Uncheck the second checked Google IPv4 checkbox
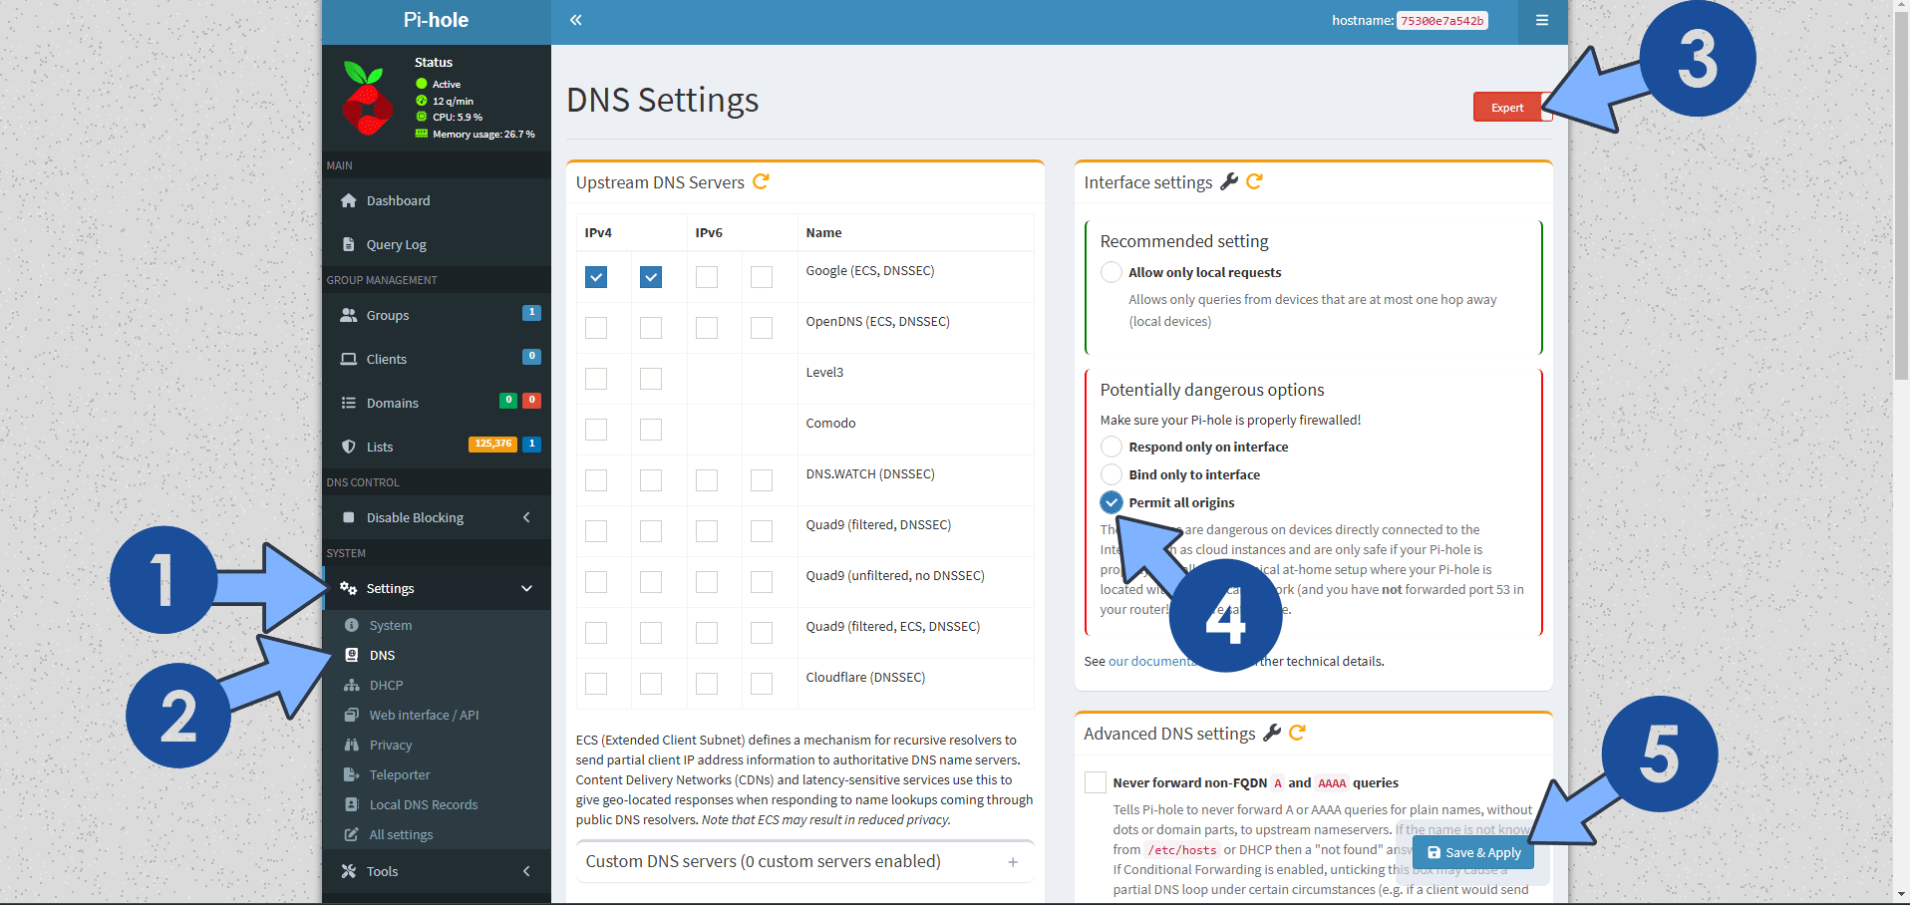The image size is (1910, 905). [x=651, y=277]
